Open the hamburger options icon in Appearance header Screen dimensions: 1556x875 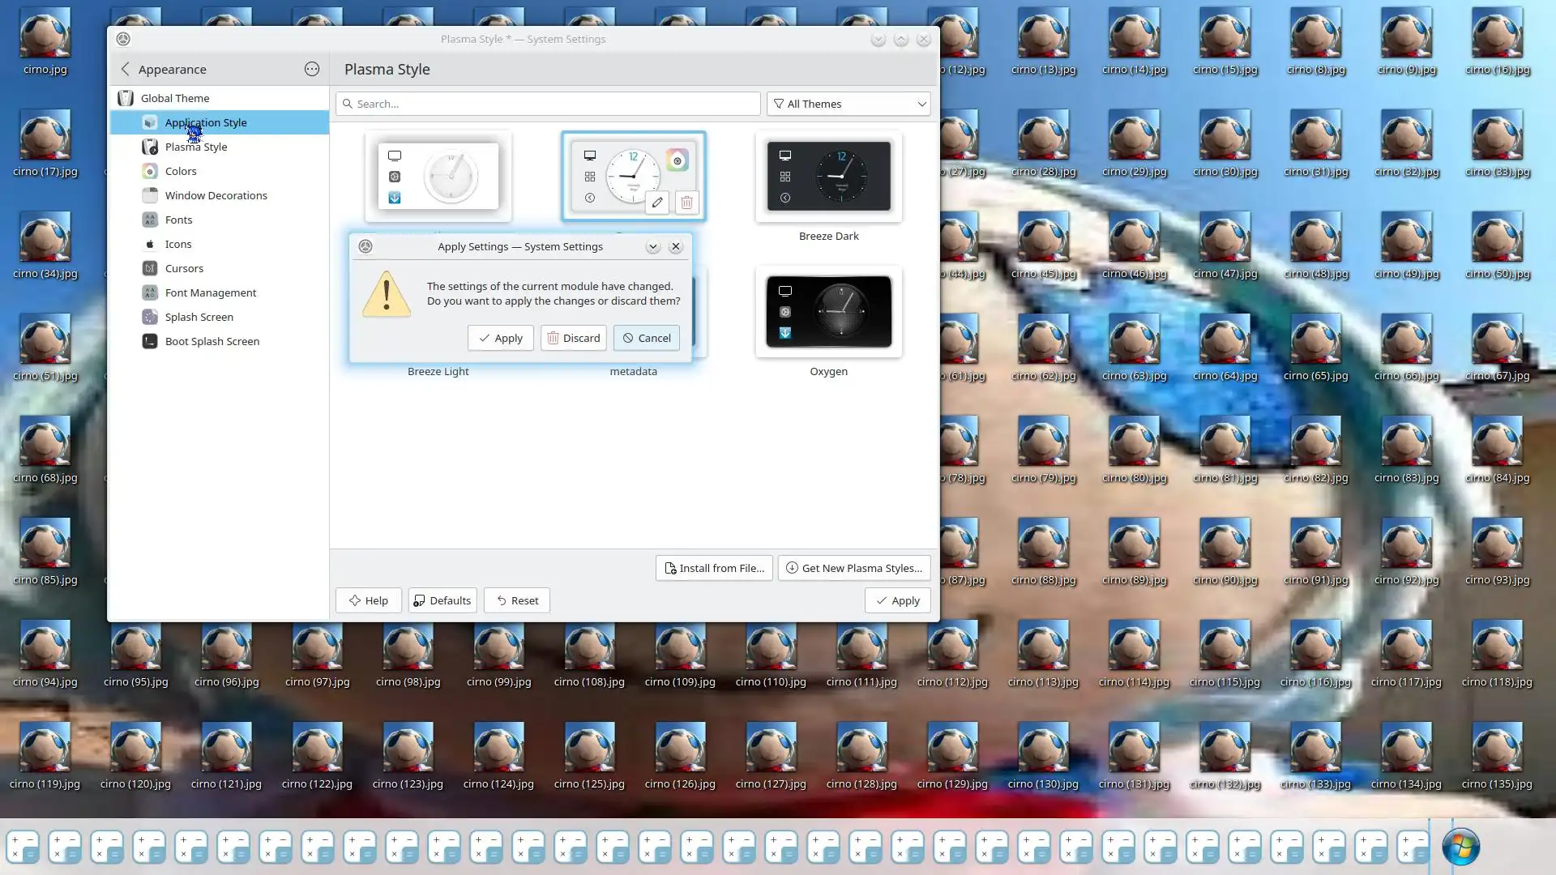[x=312, y=70]
